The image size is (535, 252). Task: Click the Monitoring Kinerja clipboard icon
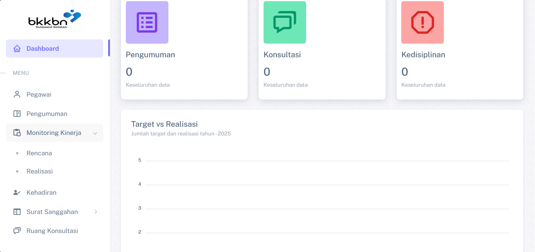17,133
